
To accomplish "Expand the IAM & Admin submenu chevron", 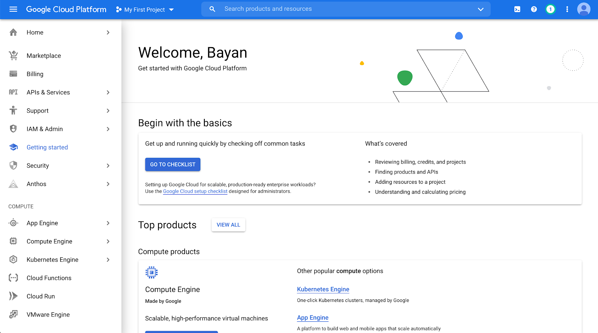I will point(108,129).
